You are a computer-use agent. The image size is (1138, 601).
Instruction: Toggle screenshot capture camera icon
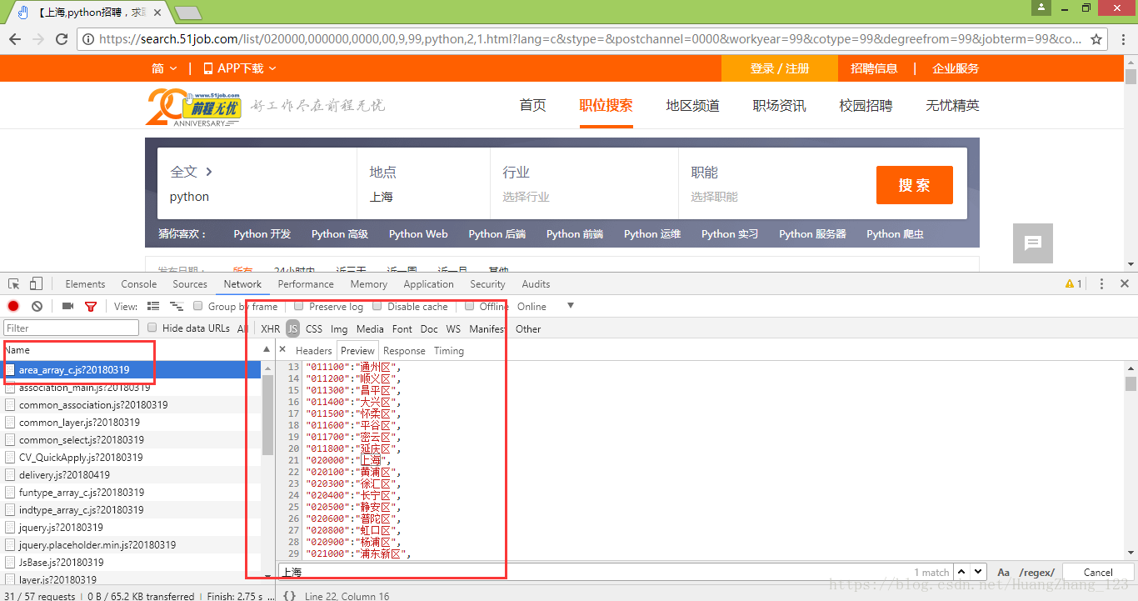click(67, 307)
